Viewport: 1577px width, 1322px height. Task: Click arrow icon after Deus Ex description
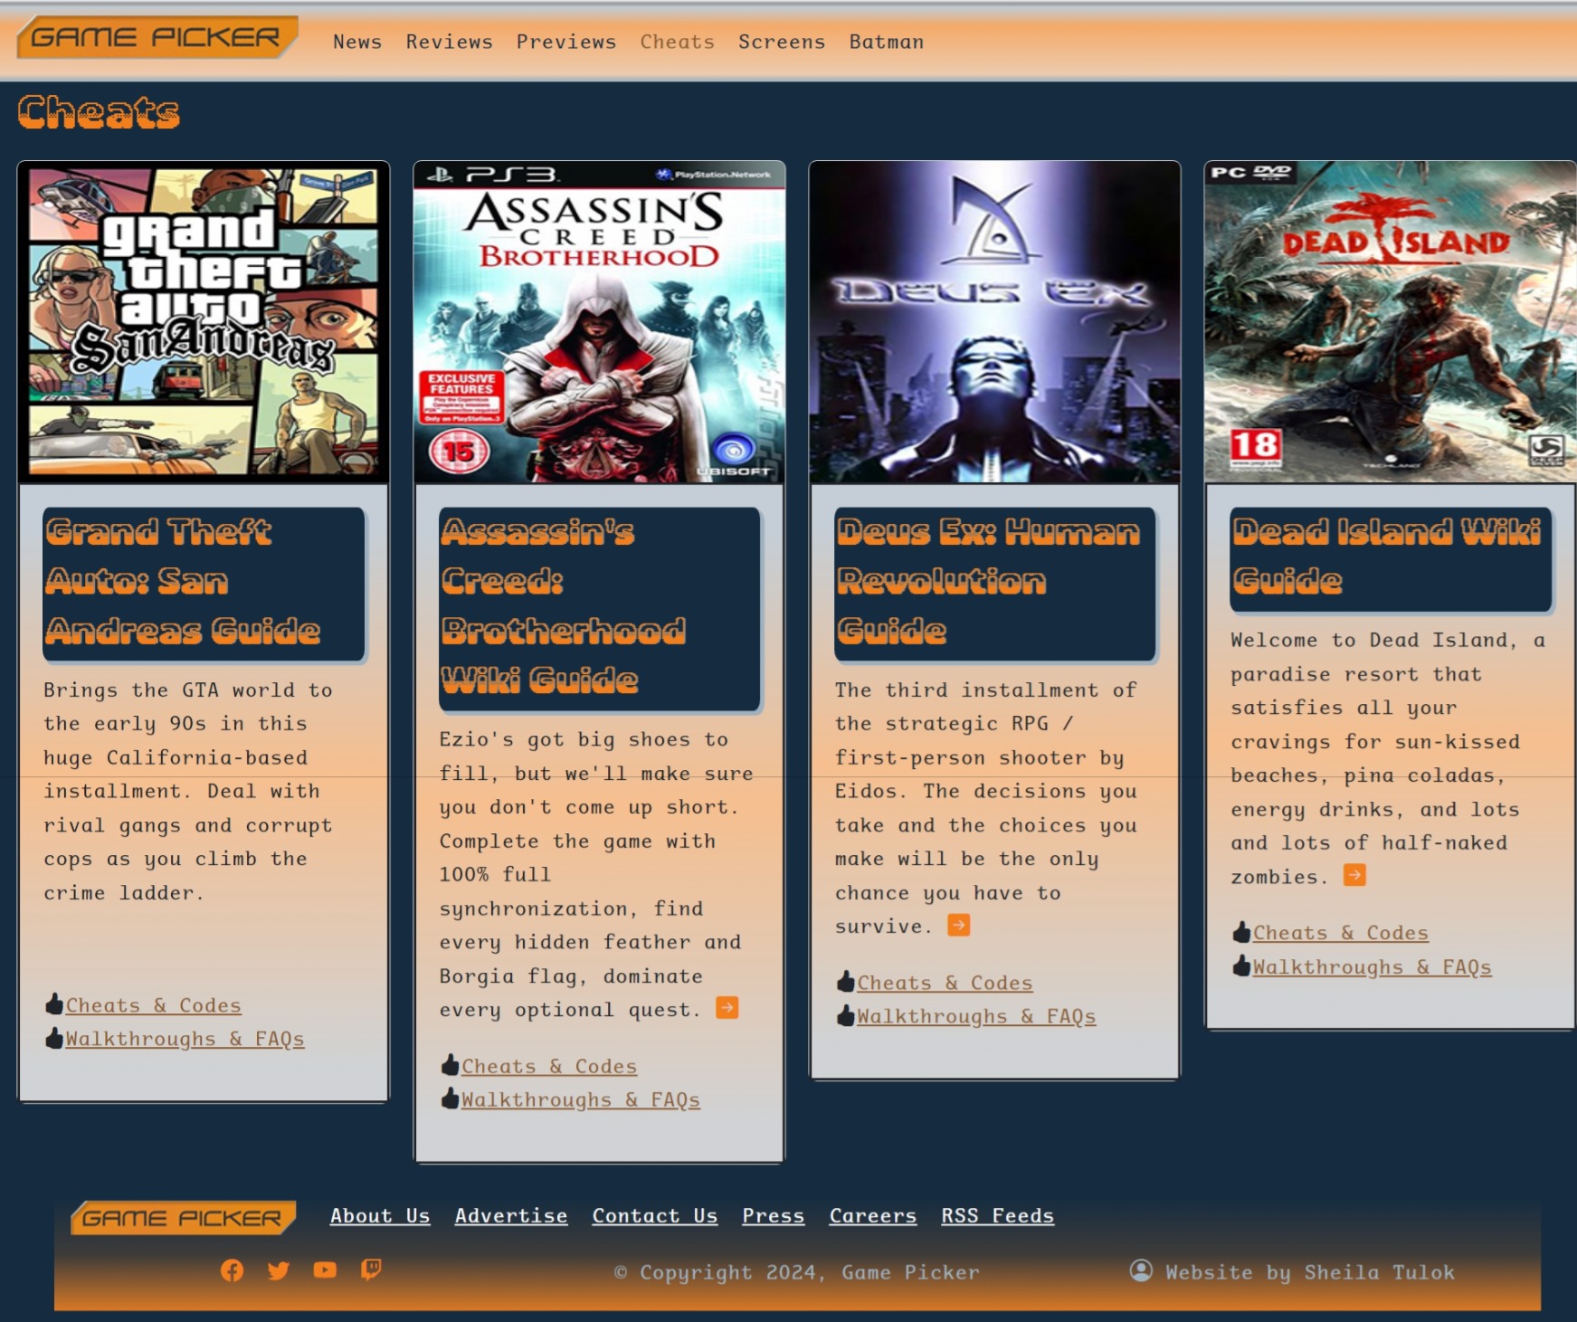(959, 925)
